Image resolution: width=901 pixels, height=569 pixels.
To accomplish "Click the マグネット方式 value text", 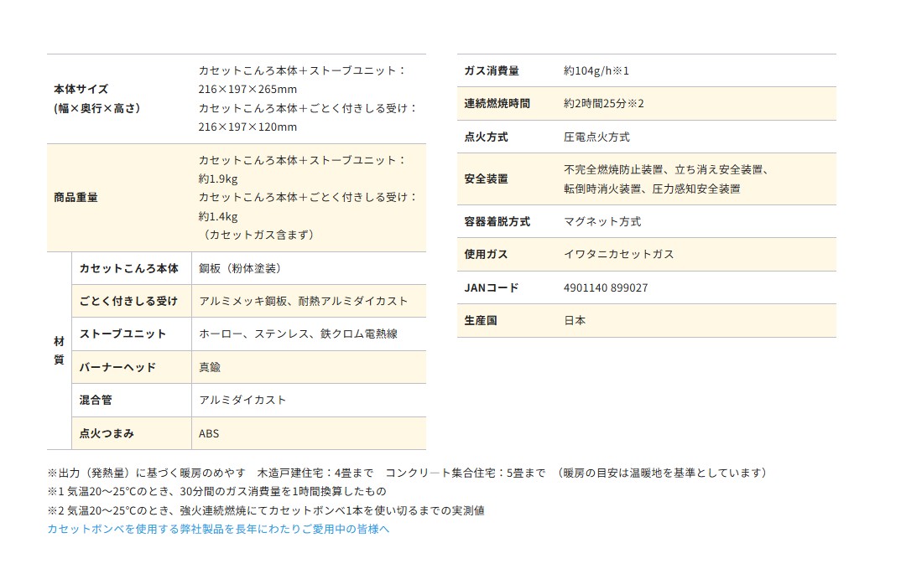I will pyautogui.click(x=602, y=221).
